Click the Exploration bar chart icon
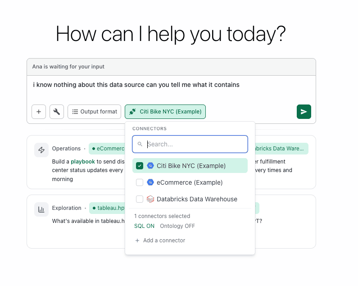 pos(41,209)
